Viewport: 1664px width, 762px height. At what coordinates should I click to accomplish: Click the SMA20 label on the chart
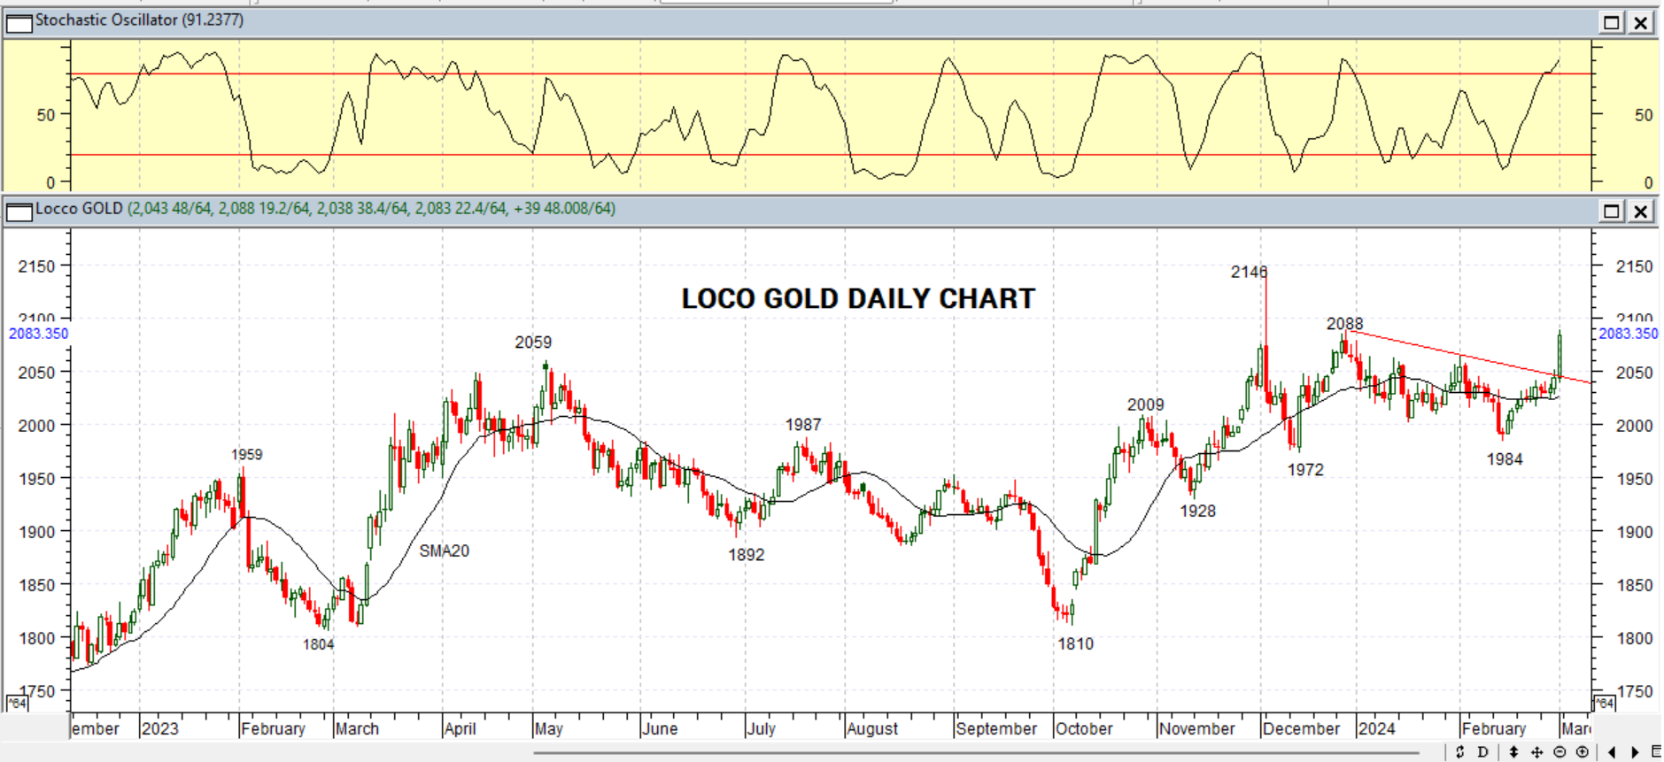tap(444, 550)
